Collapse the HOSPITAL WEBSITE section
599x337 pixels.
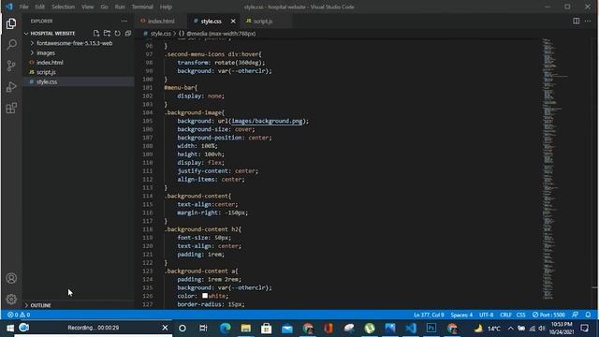[52, 34]
